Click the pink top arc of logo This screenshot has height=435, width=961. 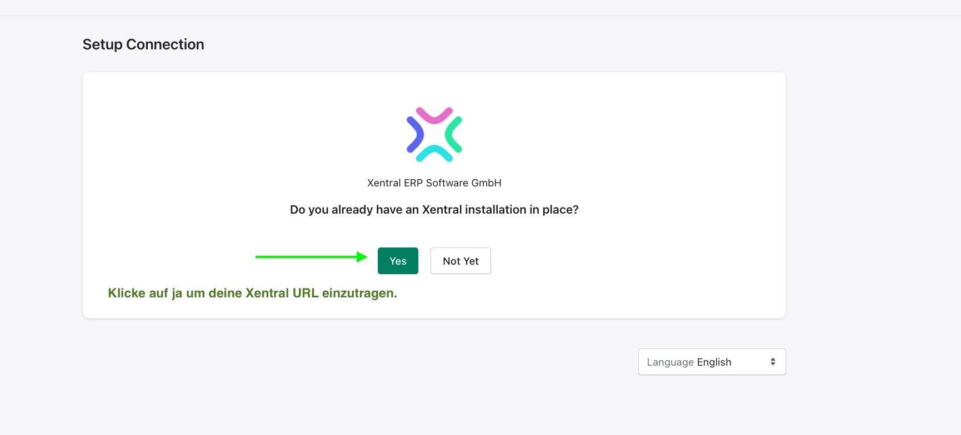click(434, 115)
